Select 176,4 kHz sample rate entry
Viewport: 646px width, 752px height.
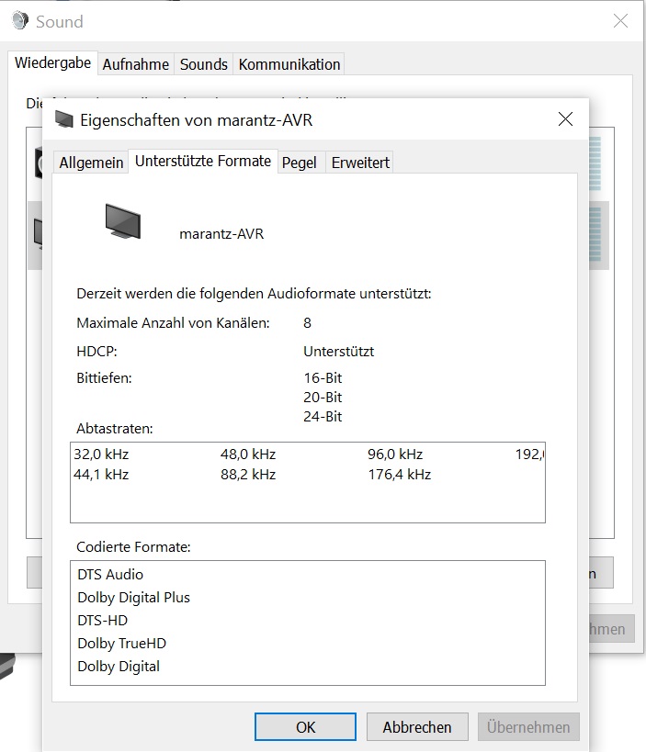click(x=400, y=475)
